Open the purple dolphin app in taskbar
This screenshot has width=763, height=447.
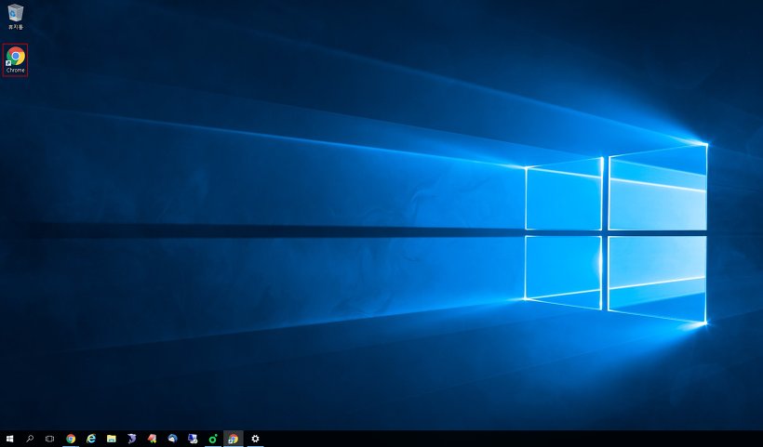click(132, 439)
